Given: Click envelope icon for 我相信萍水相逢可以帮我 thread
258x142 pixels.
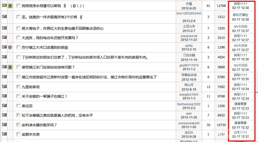Looking at the screenshot, I should click(5, 5).
